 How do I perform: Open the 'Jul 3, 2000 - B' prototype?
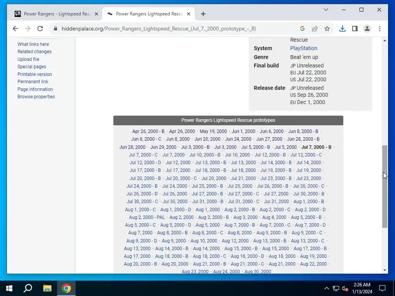pos(195,147)
